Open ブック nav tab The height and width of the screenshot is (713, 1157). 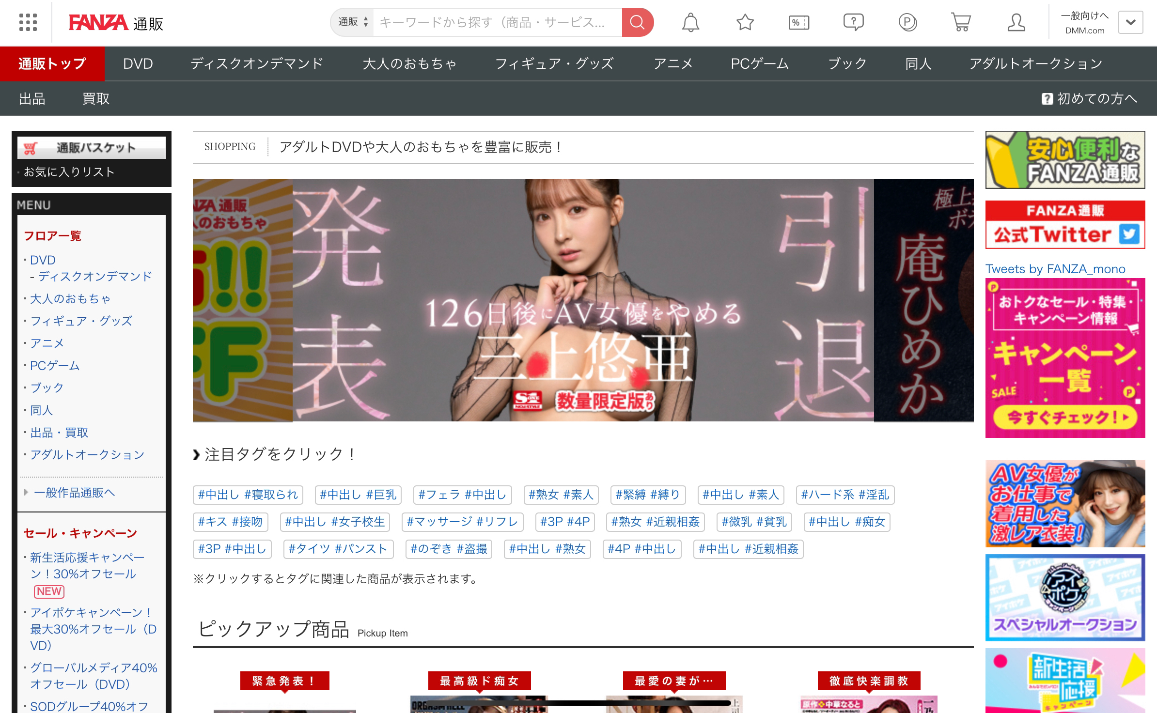pos(847,63)
